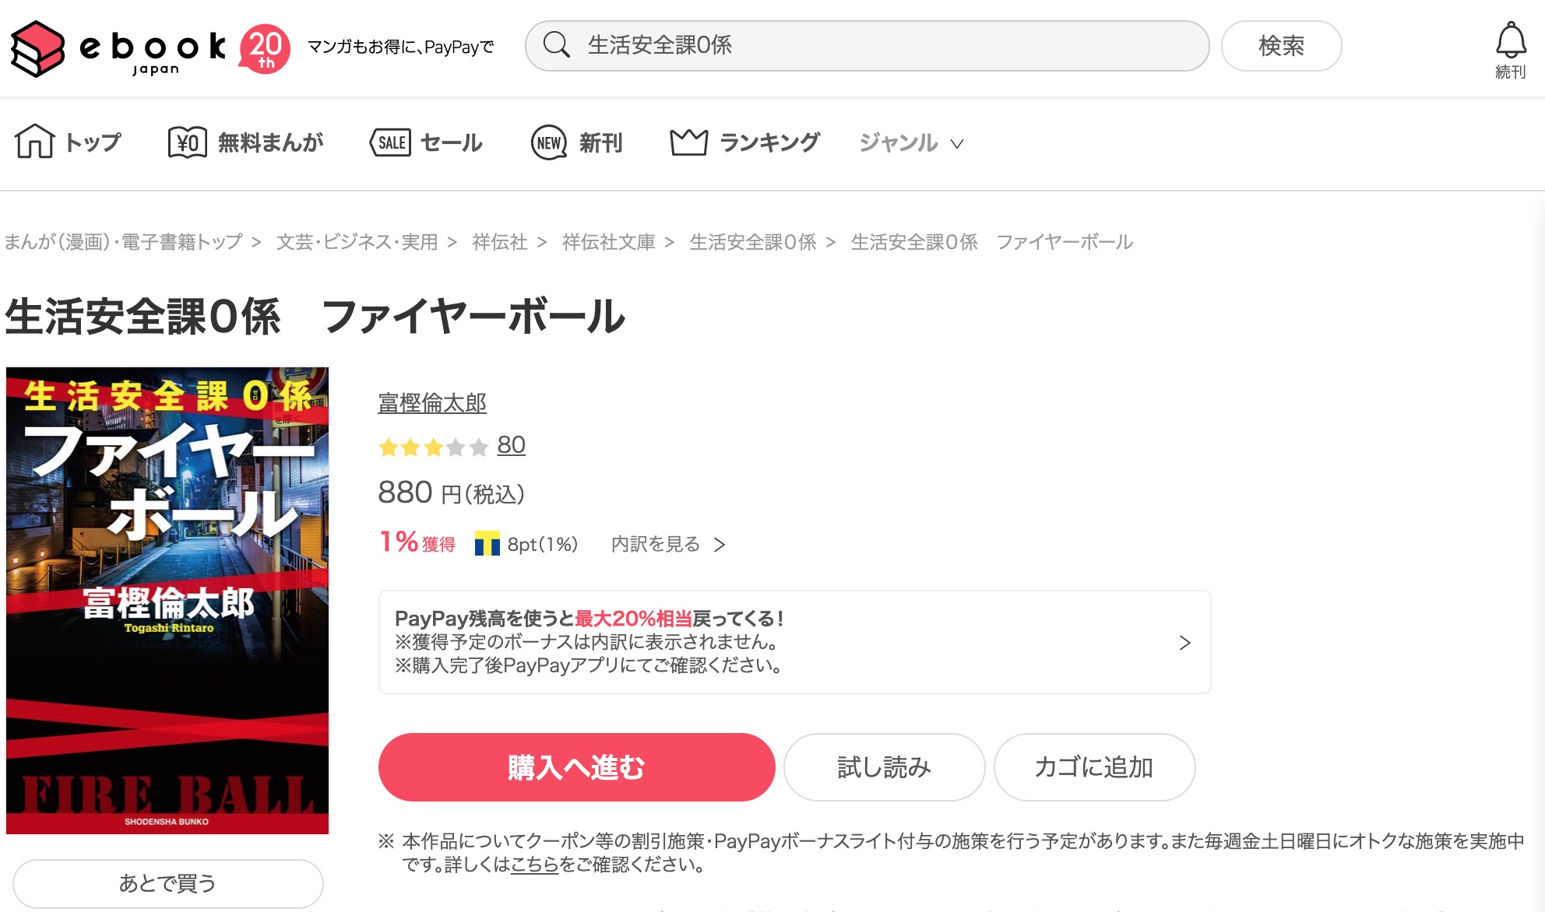Click the ¥0 free manga icon
This screenshot has width=1545, height=912.
188,142
